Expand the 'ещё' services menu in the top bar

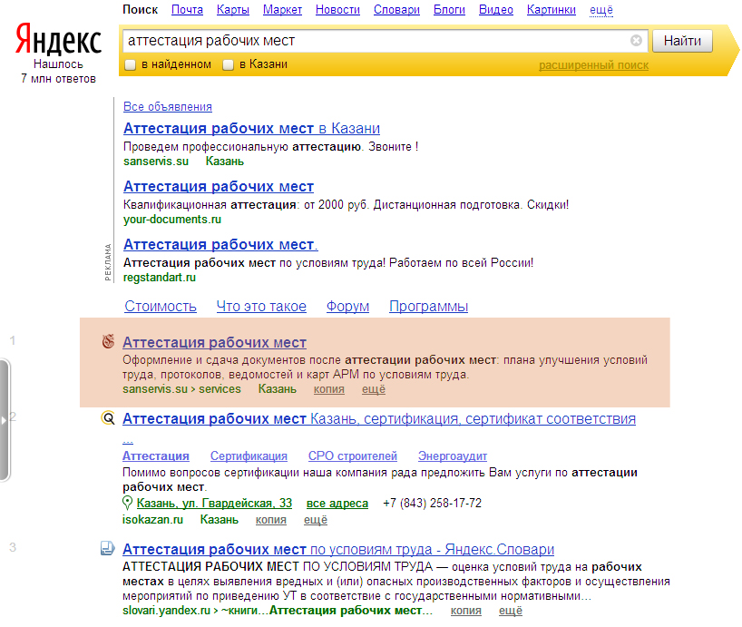pos(601,10)
